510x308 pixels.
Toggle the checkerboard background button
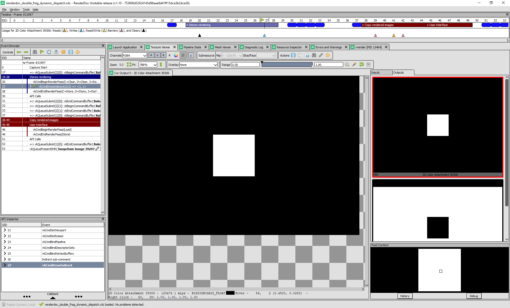[x=183, y=55]
